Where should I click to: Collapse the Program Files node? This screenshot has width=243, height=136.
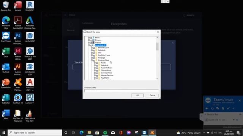[x=92, y=60]
